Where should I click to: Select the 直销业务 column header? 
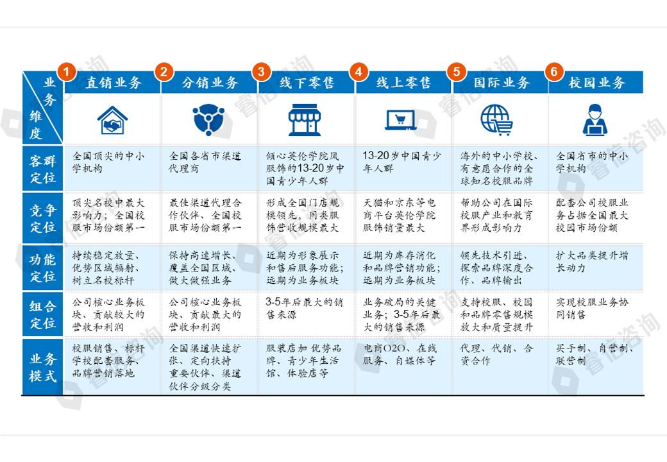tap(114, 83)
